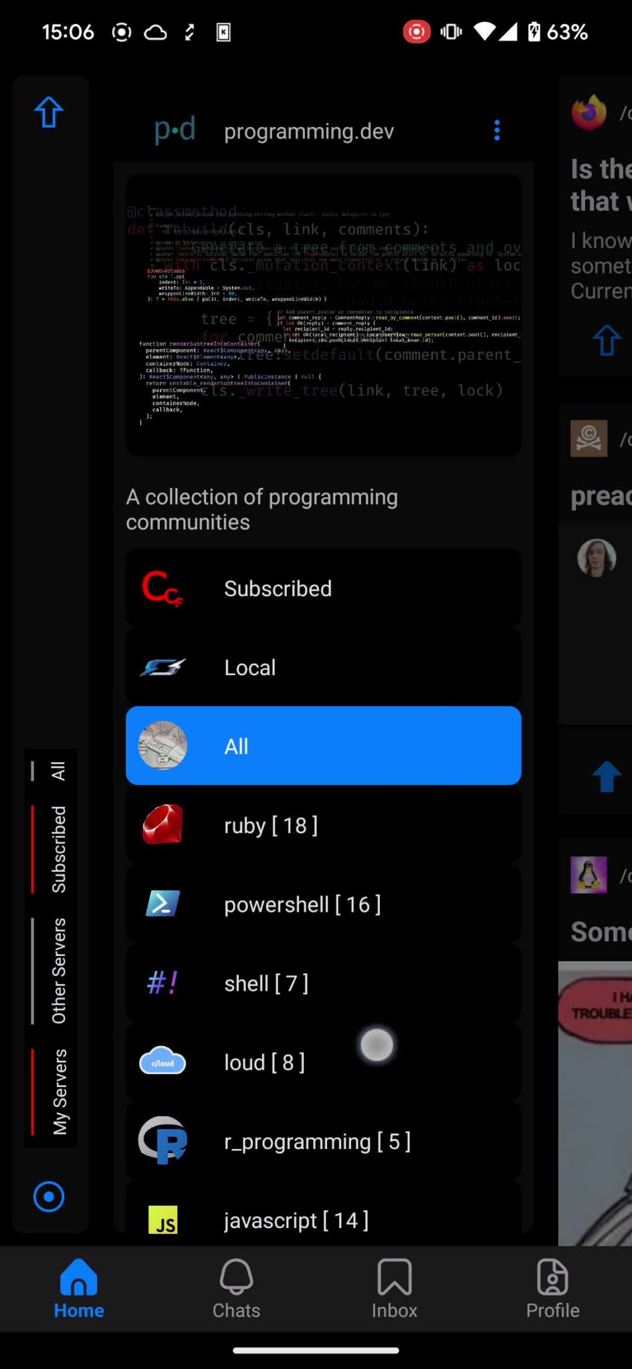
Task: Open the three-dot menu beside programming.dev
Action: tap(497, 130)
